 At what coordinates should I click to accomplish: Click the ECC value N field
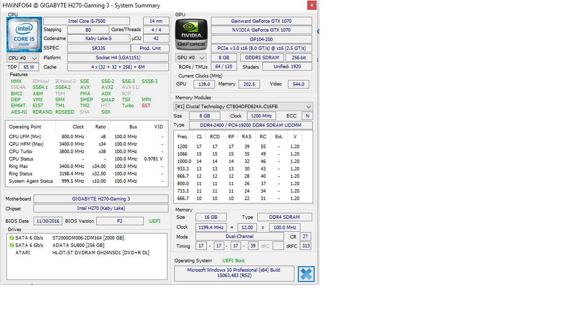307,116
